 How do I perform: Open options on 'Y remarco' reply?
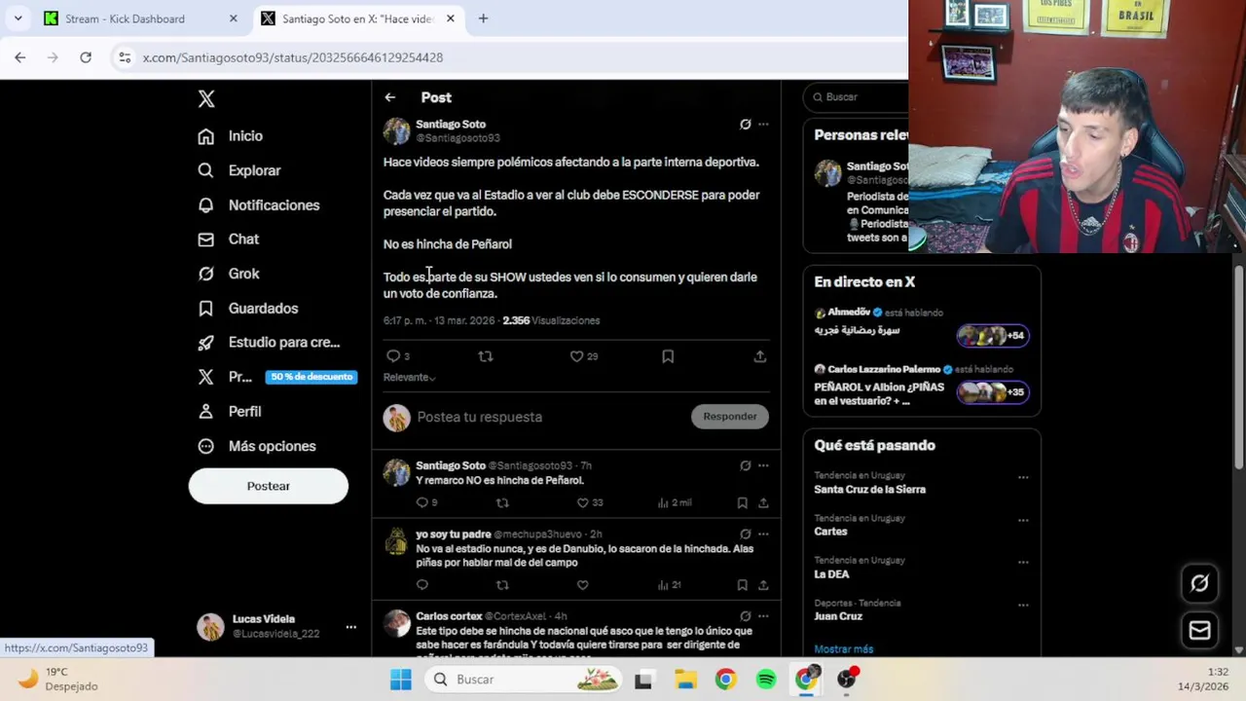click(x=763, y=466)
